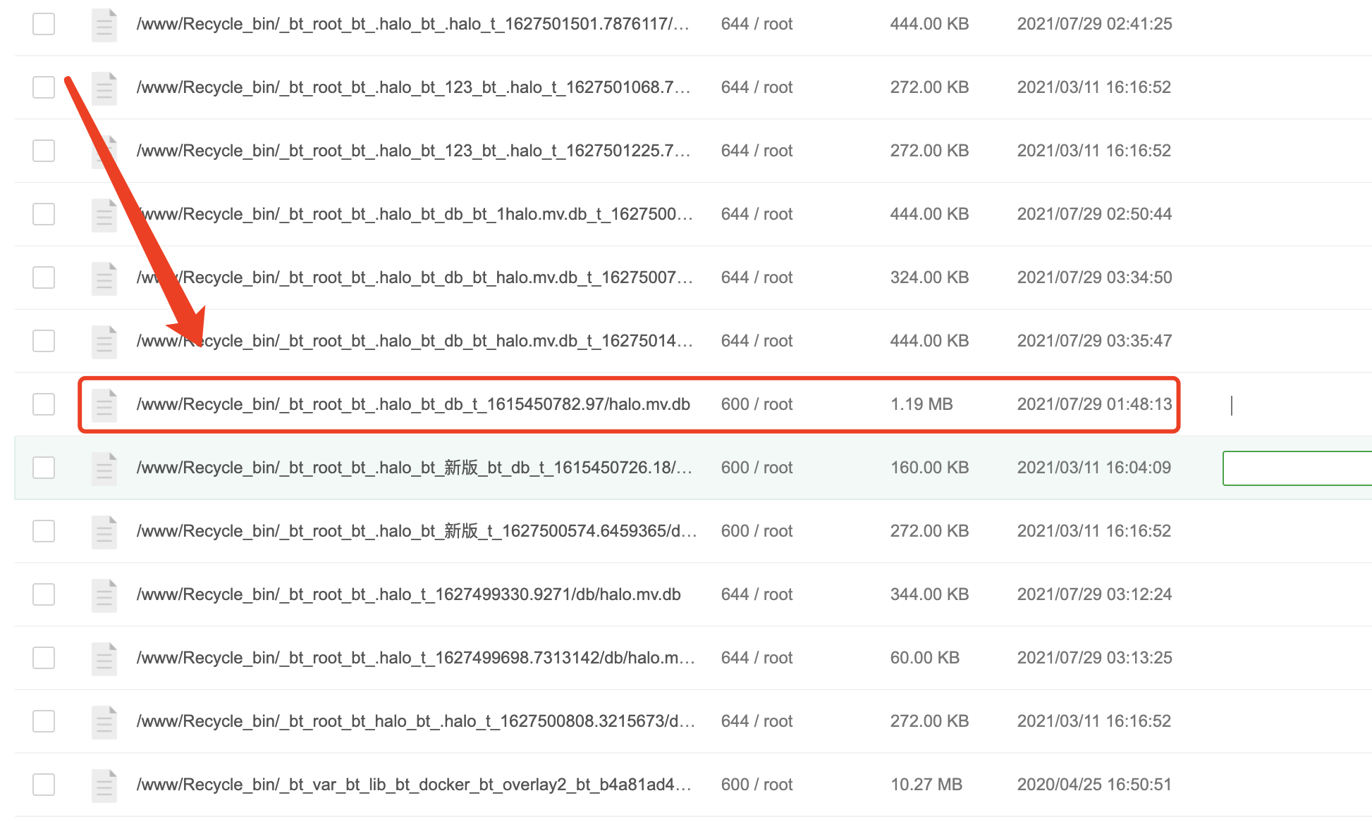Tick checkbox of the 10.27 MB docker file
Screen dimensions: 1372x817
(x=44, y=785)
